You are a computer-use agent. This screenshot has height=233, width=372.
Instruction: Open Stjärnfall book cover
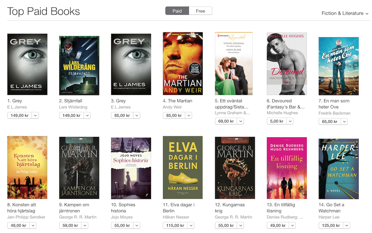79,65
